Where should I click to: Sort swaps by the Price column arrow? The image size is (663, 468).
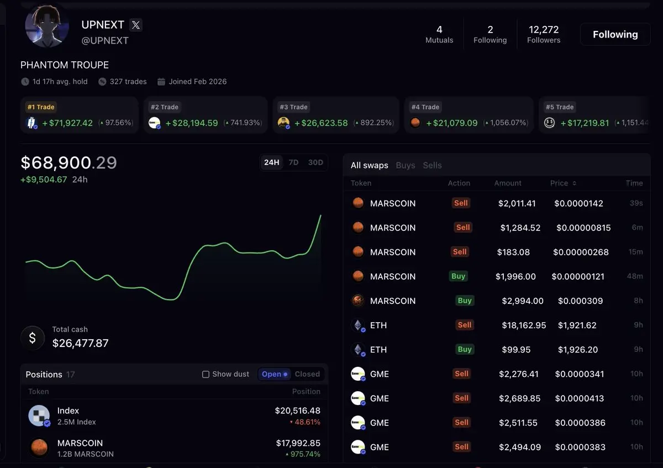tap(574, 183)
